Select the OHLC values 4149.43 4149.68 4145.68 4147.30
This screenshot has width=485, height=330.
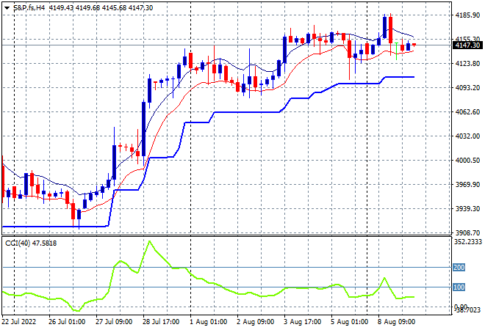tap(101, 8)
